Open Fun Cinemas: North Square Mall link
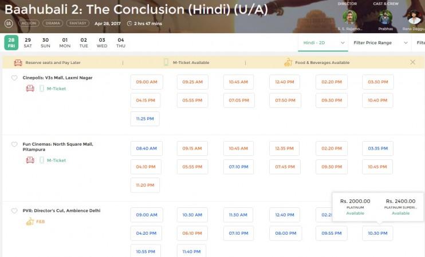Viewport: 425px width, 257px height. (x=58, y=147)
